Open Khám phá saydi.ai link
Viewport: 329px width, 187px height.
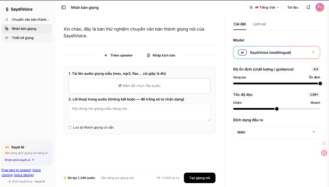coord(19,160)
